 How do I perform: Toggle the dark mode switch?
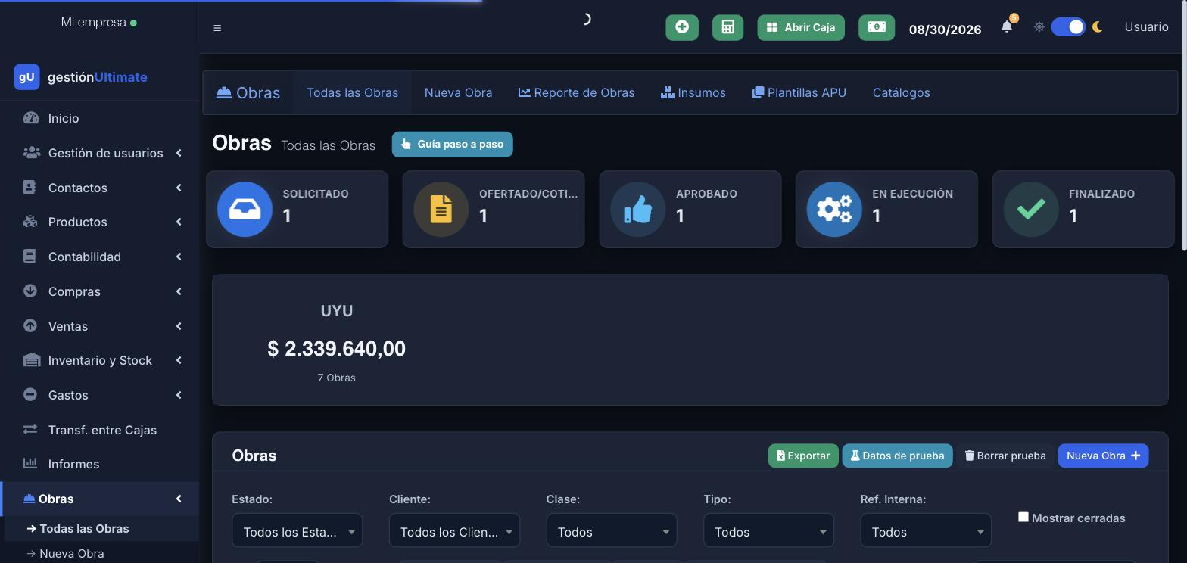1068,26
